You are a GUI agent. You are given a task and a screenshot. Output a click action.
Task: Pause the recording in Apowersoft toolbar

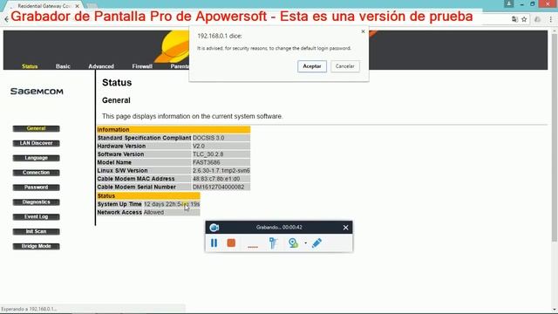pos(214,242)
